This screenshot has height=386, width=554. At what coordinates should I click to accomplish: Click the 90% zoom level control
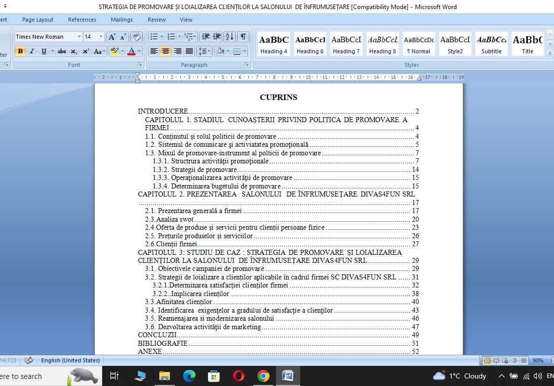point(538,360)
